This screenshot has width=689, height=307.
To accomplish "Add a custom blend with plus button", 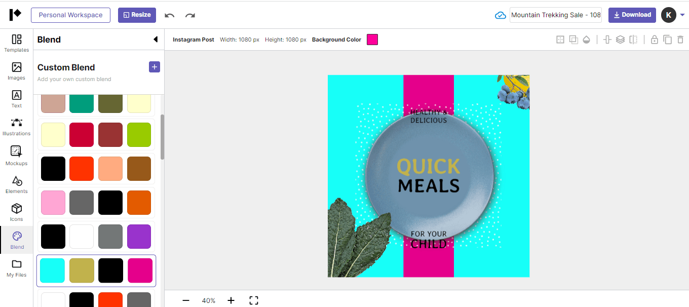I will point(155,67).
